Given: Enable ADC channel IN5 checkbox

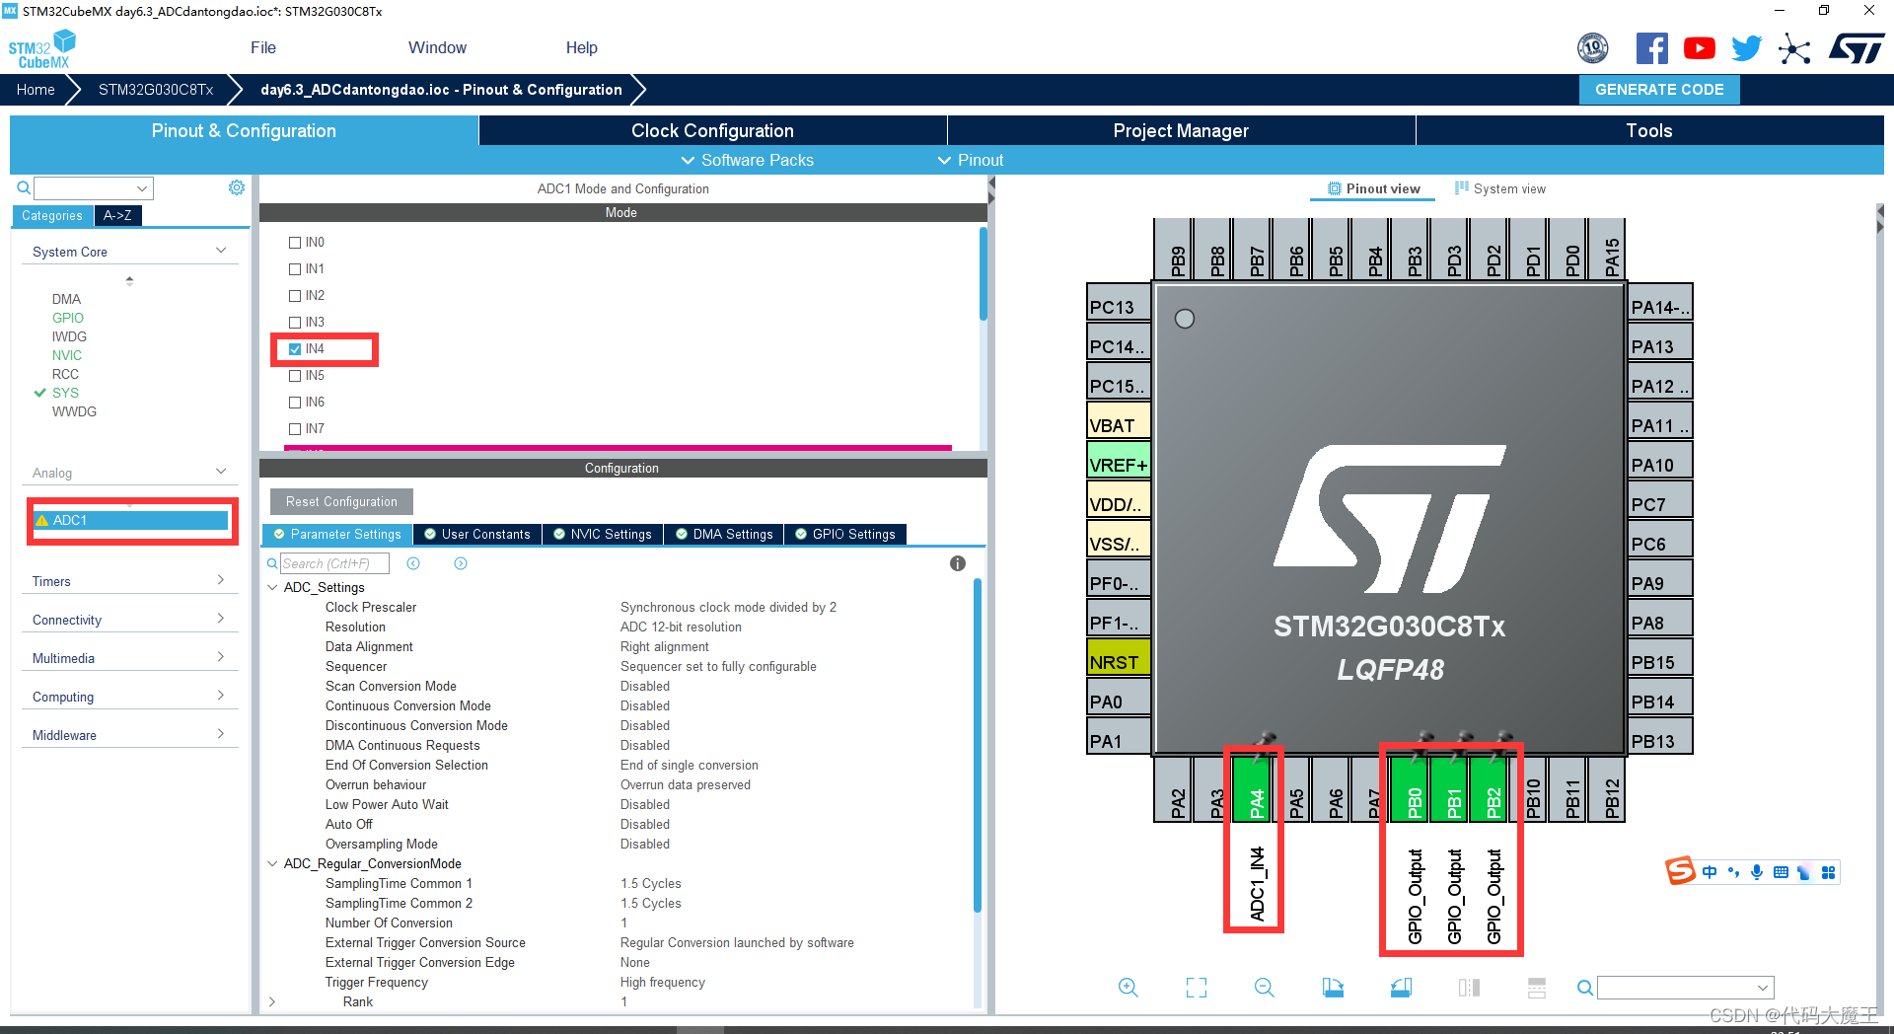Looking at the screenshot, I should point(295,376).
